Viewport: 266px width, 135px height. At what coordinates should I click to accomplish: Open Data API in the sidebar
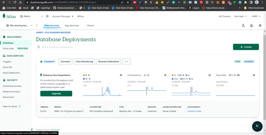(x=7, y=67)
